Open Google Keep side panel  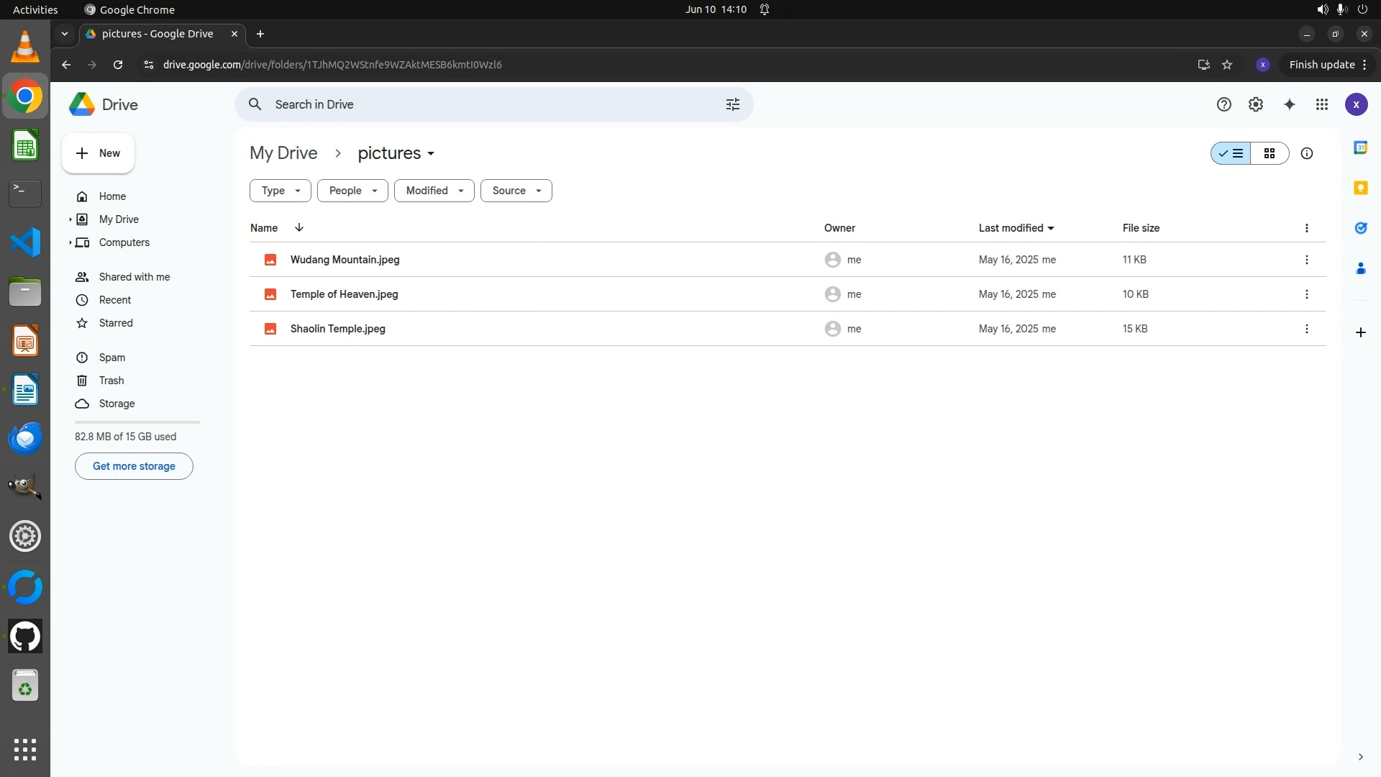point(1360,188)
